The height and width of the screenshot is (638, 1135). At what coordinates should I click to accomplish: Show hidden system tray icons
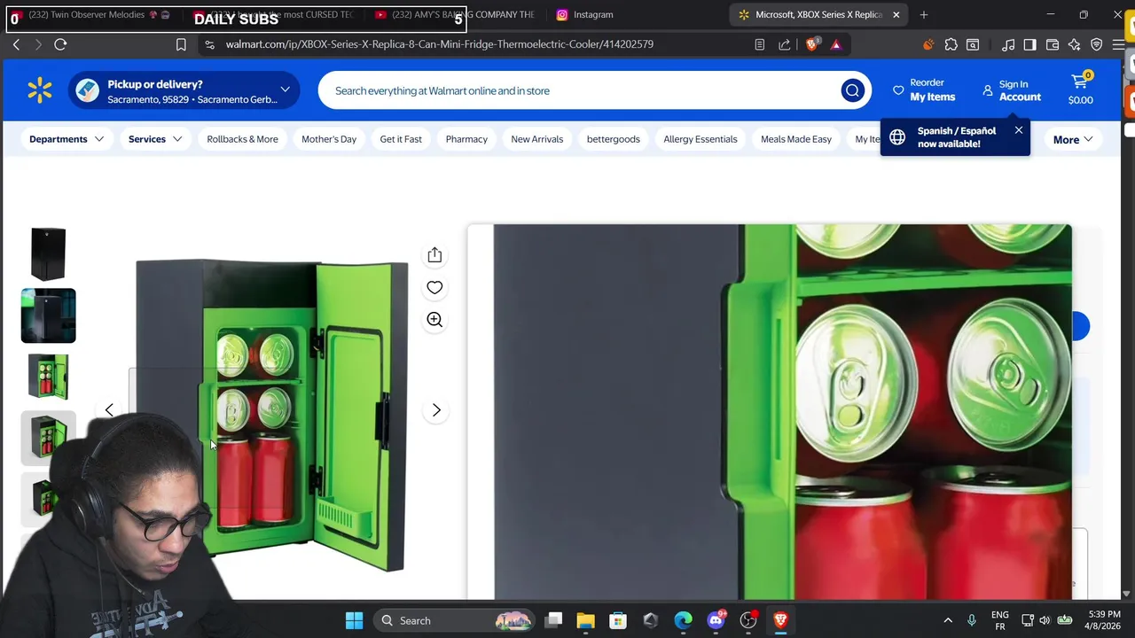click(948, 620)
